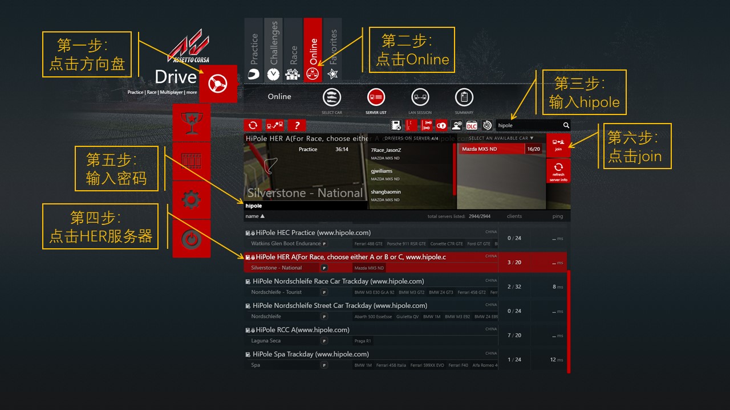This screenshot has height=410, width=730.
Task: Toggle the red brackets filter icon
Action: point(411,125)
